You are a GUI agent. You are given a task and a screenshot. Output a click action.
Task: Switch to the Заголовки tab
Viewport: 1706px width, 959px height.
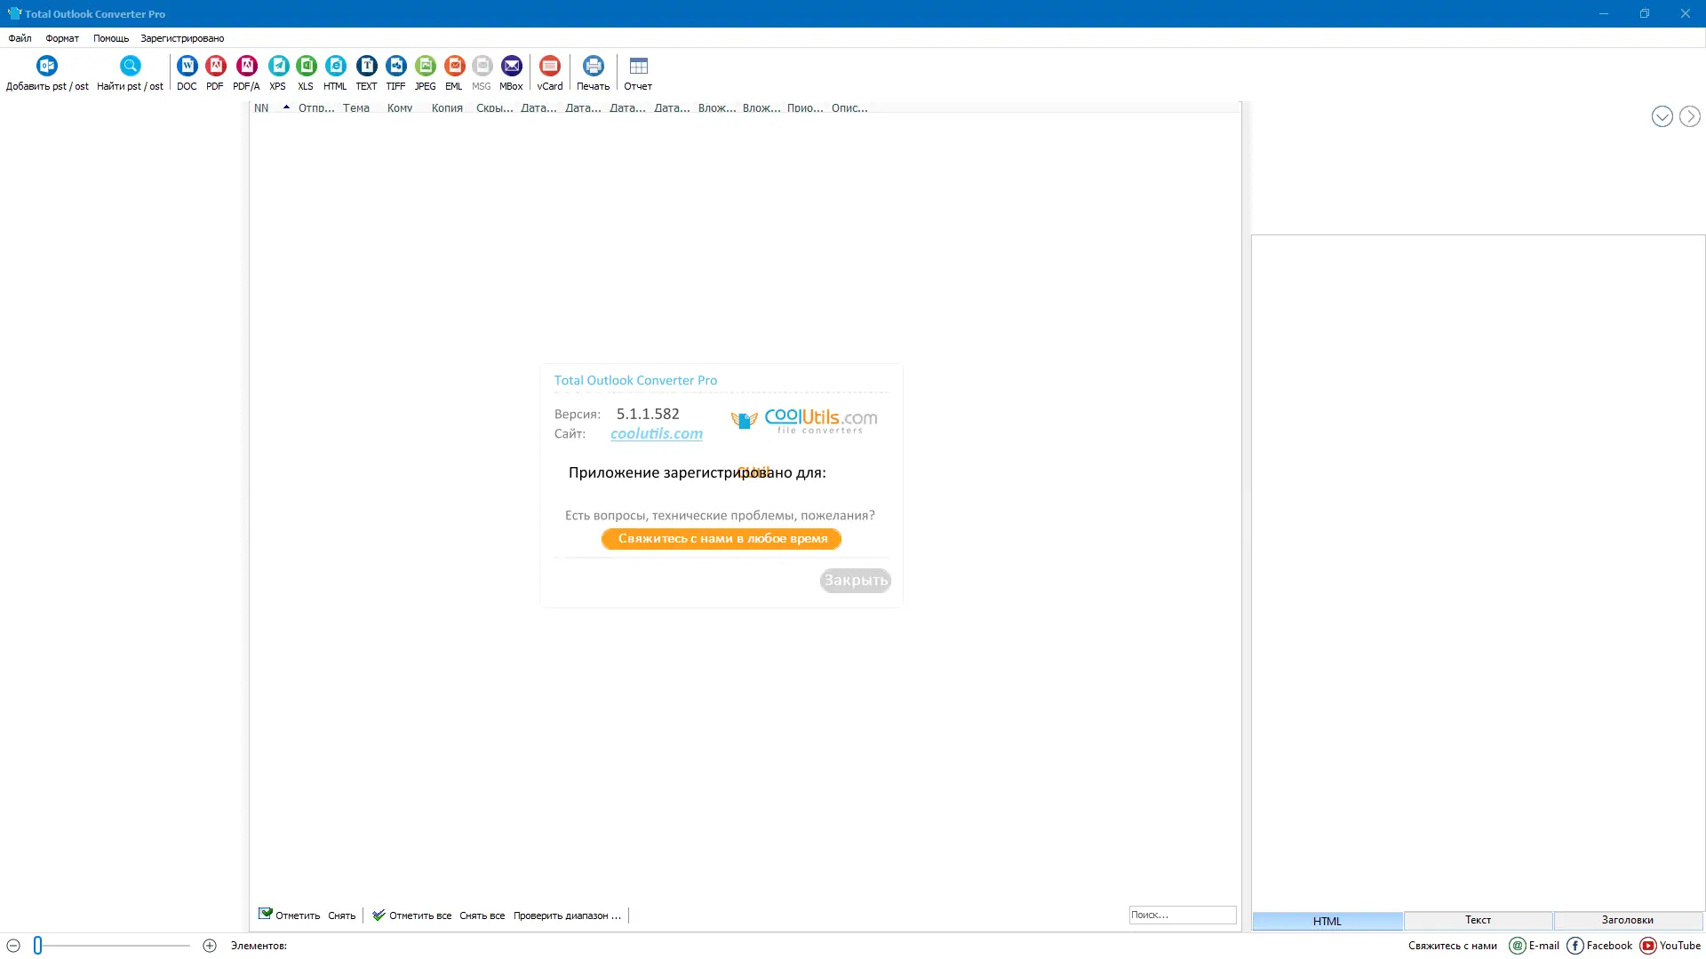(1627, 920)
